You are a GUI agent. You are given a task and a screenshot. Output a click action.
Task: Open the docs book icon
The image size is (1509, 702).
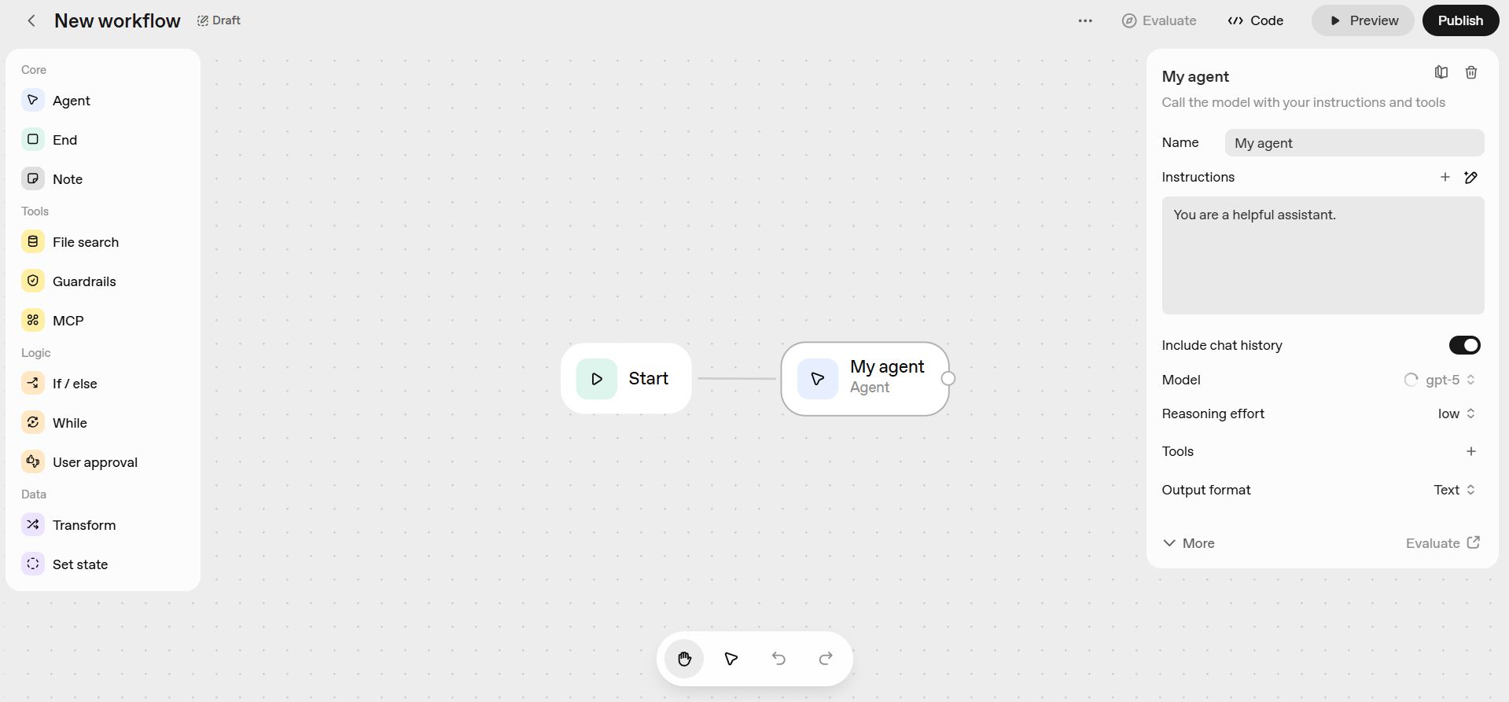(x=1441, y=72)
